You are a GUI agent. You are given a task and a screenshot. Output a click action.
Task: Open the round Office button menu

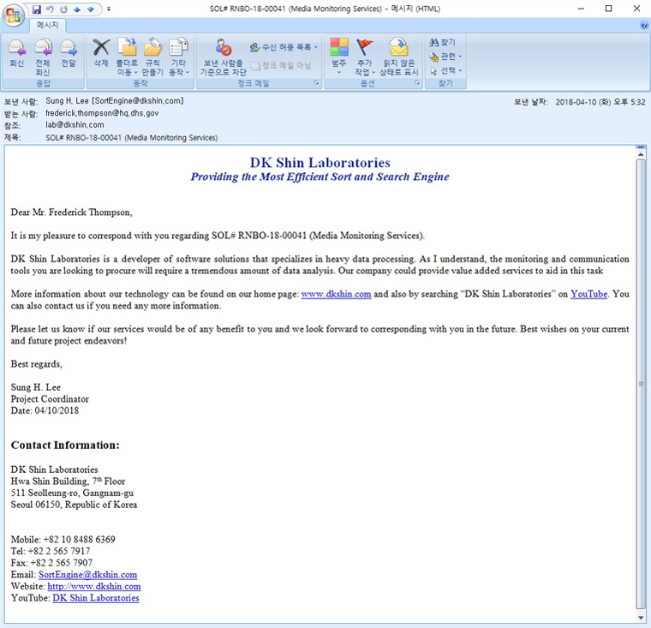click(14, 15)
